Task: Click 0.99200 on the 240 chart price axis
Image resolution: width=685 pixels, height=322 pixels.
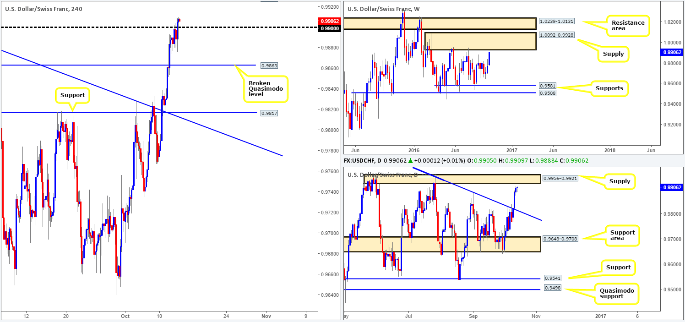Action: 329,7
